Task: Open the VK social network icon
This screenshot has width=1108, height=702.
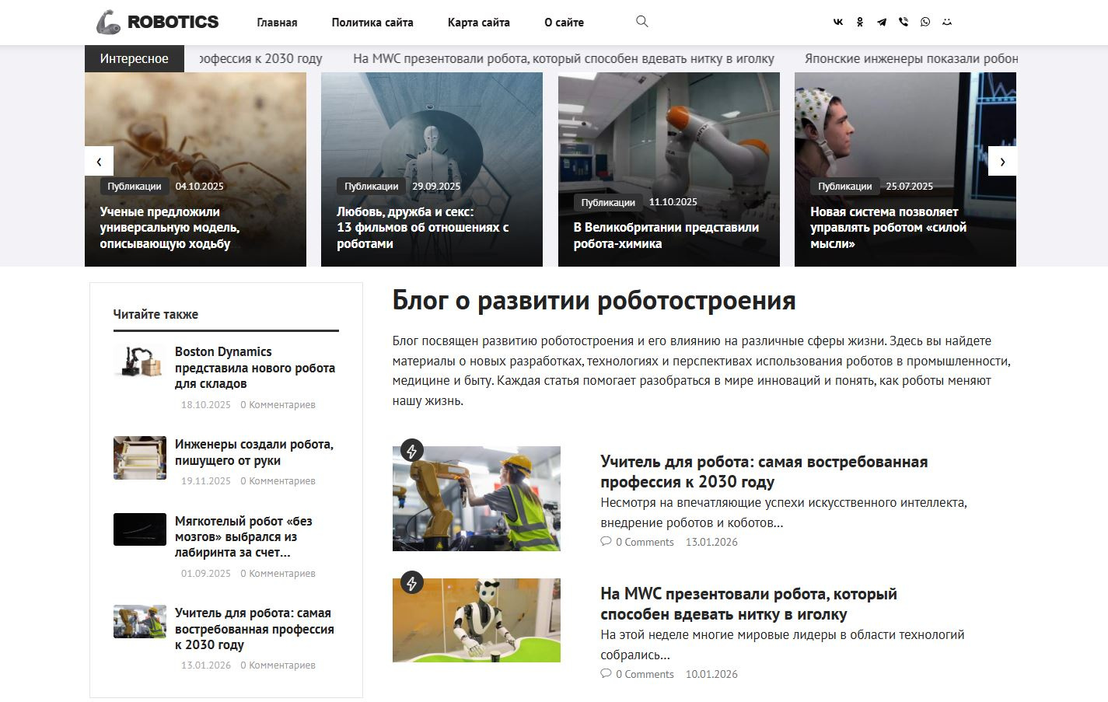Action: [x=838, y=22]
